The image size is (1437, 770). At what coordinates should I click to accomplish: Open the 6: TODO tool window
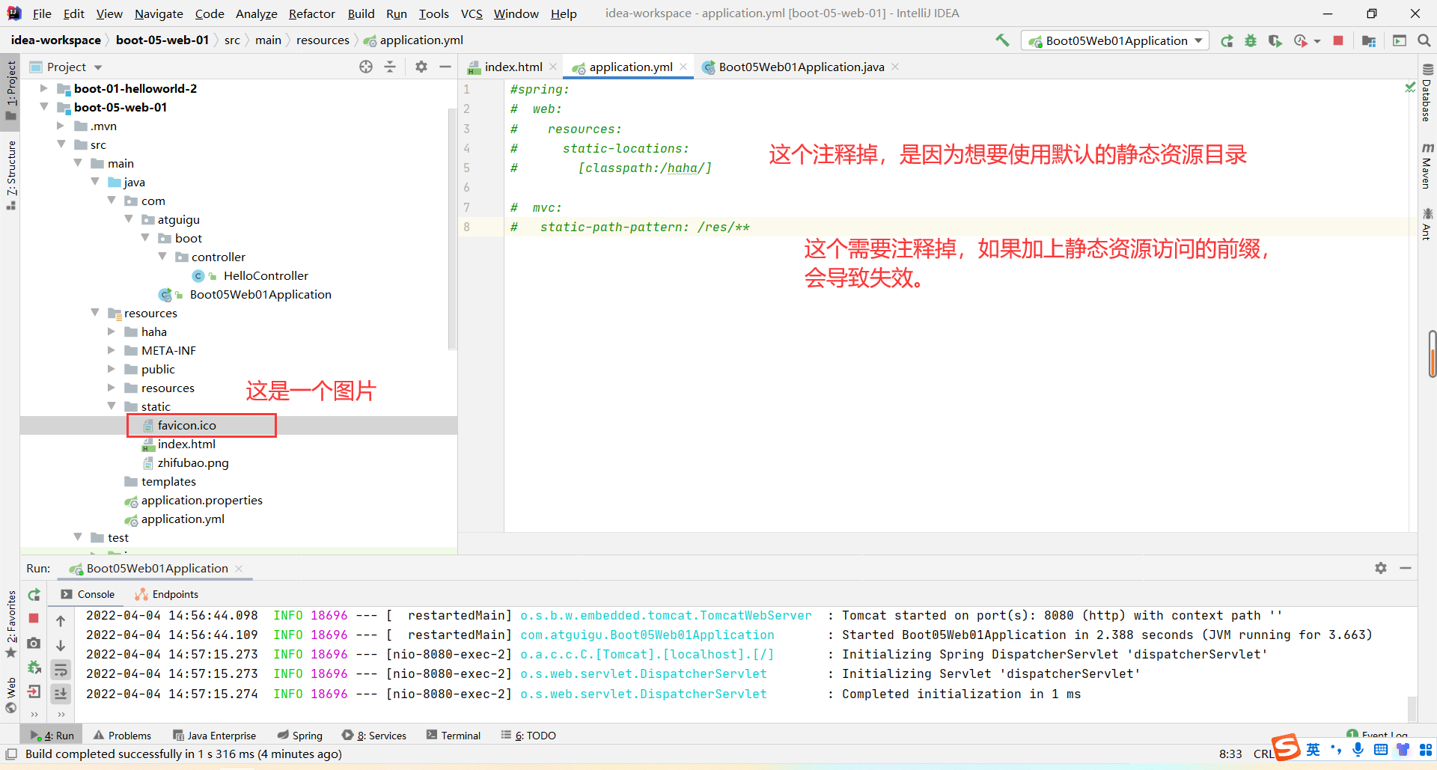[528, 736]
